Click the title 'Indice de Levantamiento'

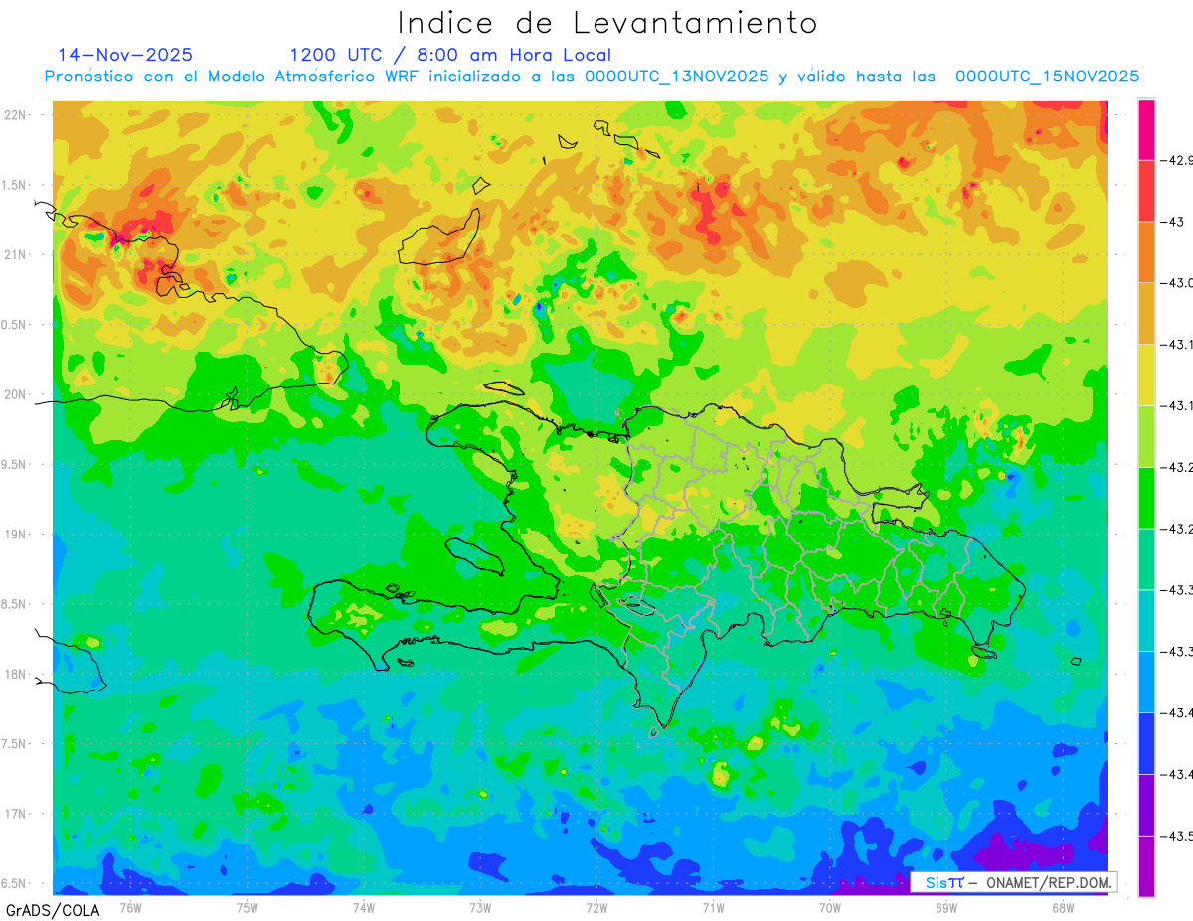point(607,22)
